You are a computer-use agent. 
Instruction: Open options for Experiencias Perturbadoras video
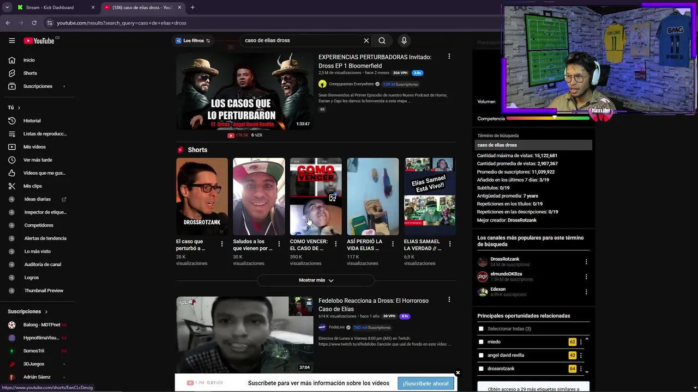(x=449, y=57)
